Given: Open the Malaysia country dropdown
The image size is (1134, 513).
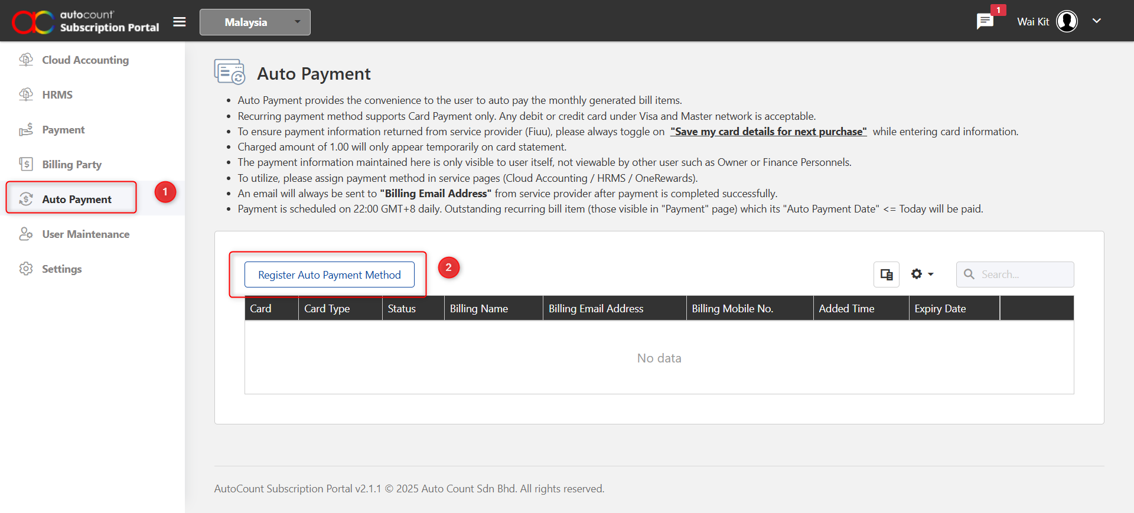Looking at the screenshot, I should pos(255,22).
